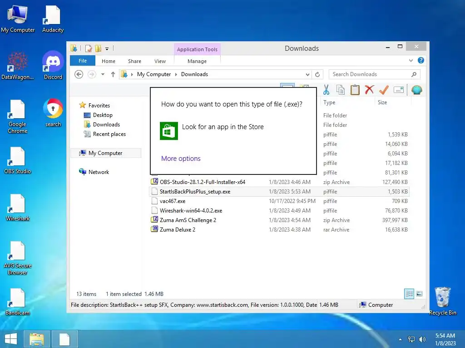The image size is (465, 348).
Task: Choose Look for an app in the Store
Action: point(212,130)
